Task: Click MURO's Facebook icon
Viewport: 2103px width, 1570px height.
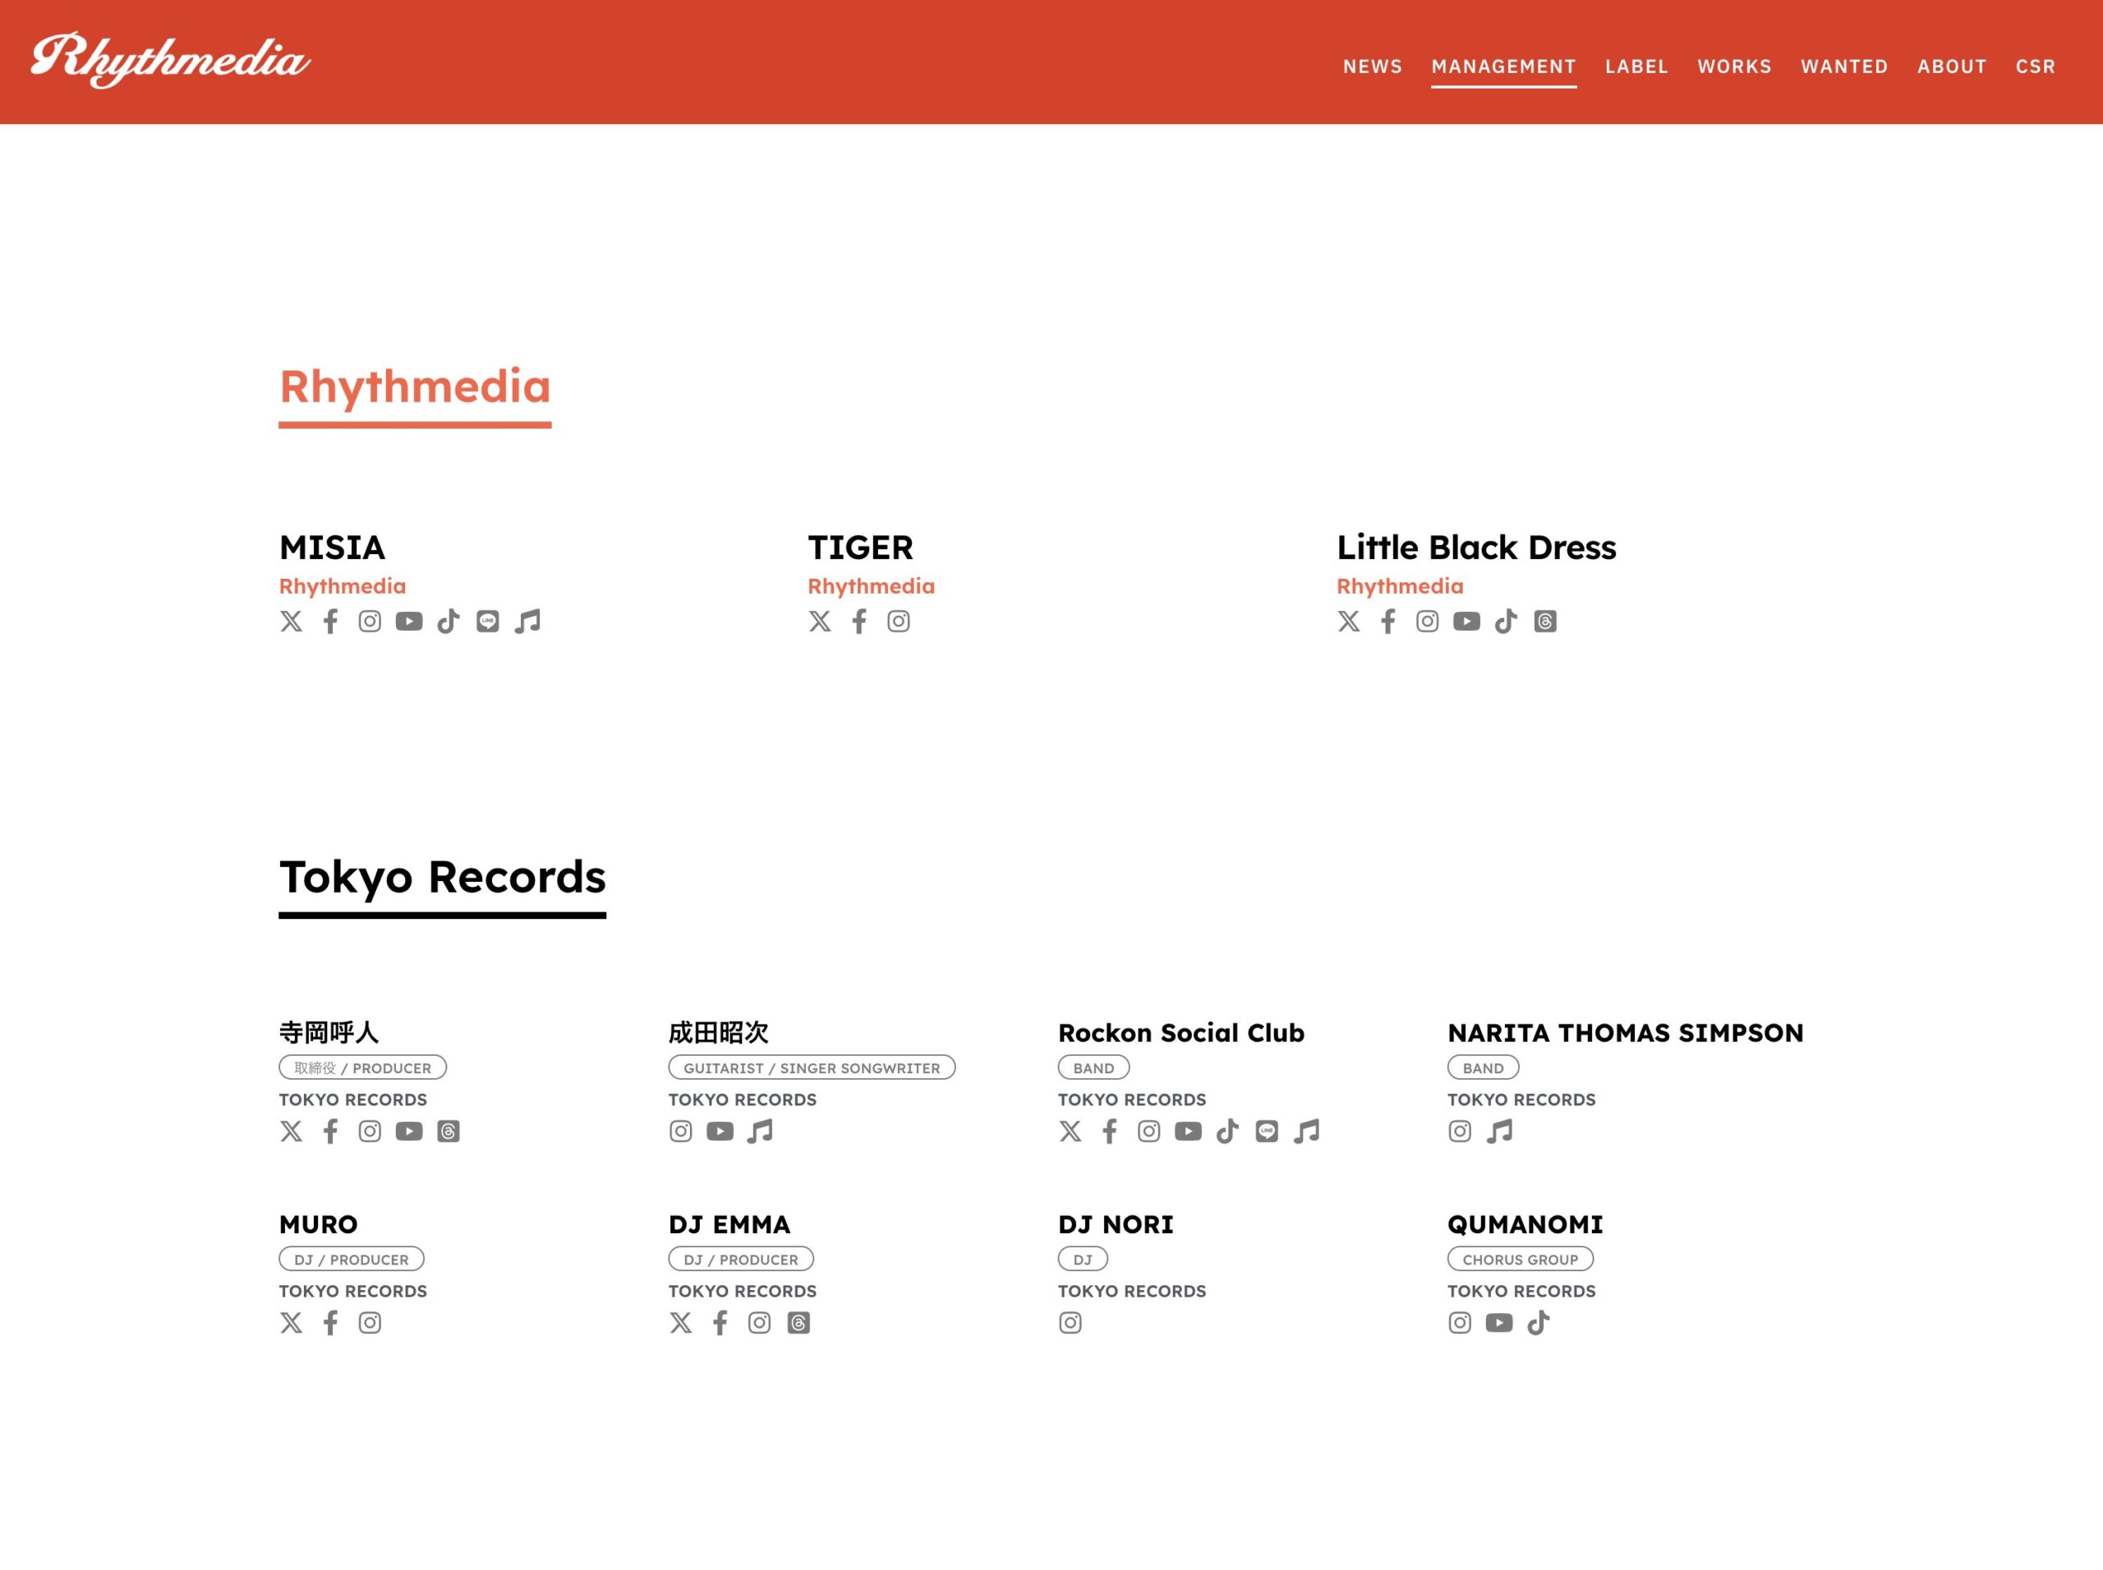Action: click(x=330, y=1323)
